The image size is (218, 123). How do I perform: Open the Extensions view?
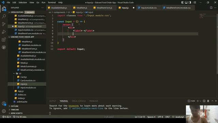[x=4, y=40]
